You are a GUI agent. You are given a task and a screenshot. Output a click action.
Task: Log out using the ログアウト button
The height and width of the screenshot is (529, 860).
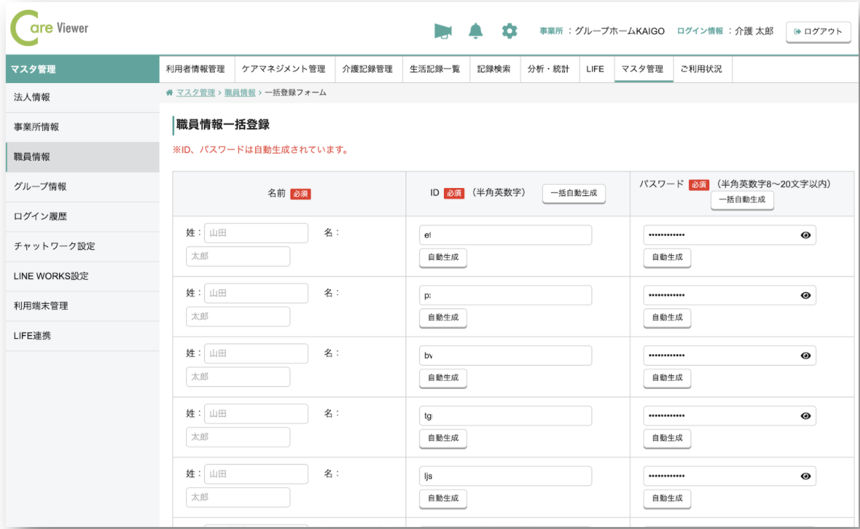(818, 31)
